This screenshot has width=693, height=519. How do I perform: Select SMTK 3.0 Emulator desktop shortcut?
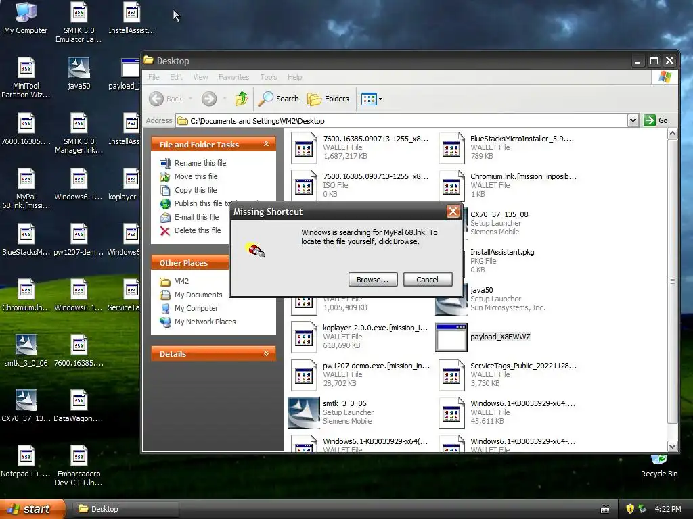(79, 22)
